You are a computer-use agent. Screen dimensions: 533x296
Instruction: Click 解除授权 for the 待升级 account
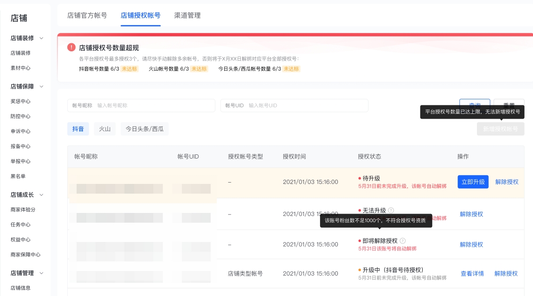(x=507, y=182)
